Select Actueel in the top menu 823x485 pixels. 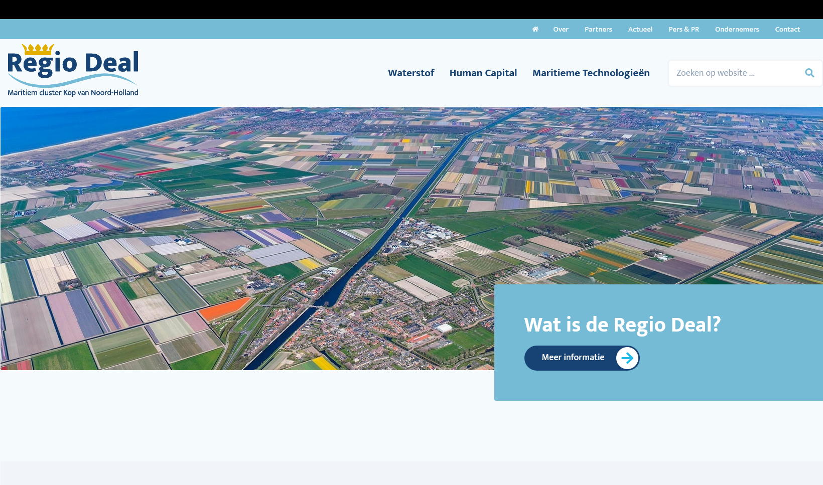(640, 29)
